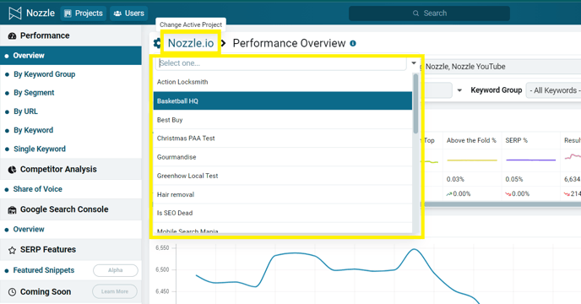Select Best Buy project
The image size is (581, 304).
[282, 120]
